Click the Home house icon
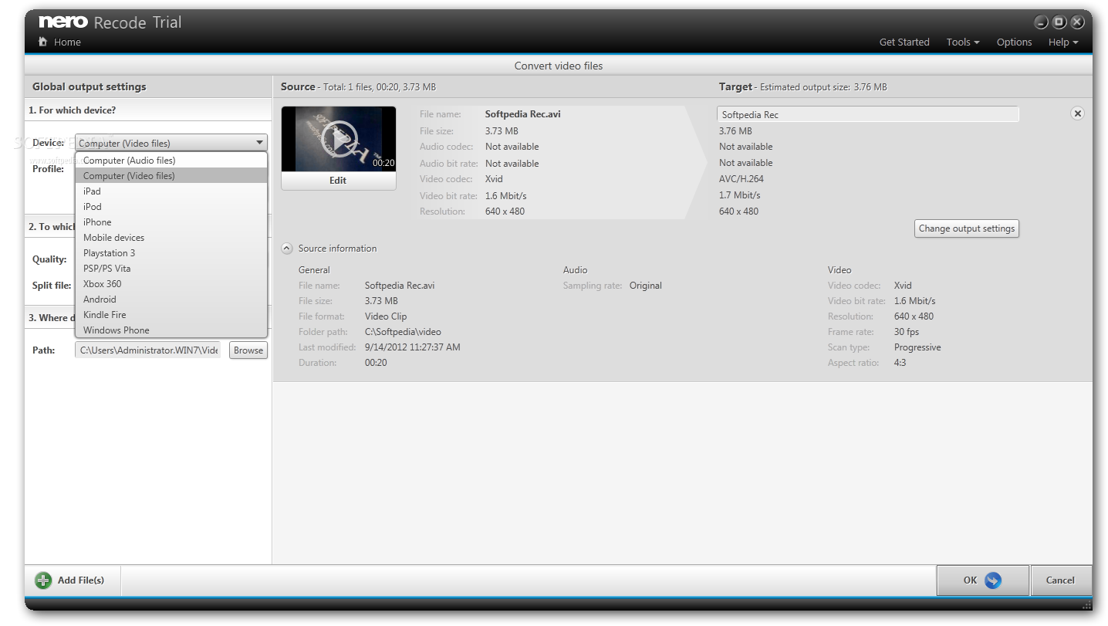Viewport: 1108px width, 626px height. click(x=43, y=42)
